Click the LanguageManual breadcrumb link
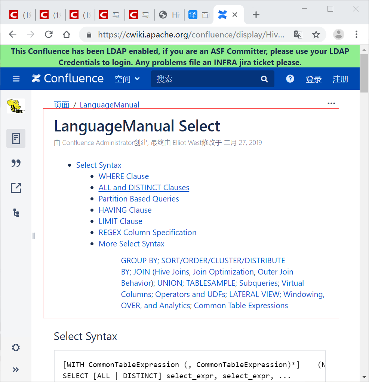369x382 pixels. (x=110, y=105)
